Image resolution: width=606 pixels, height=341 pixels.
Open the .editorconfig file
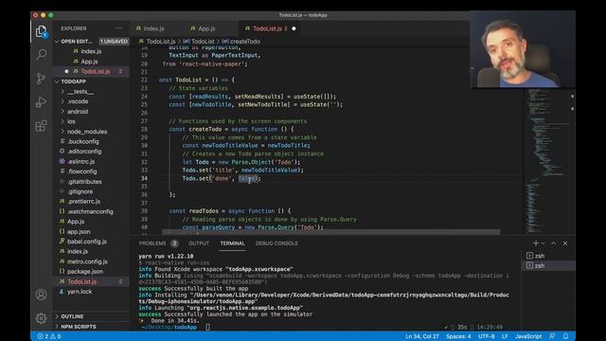91,152
